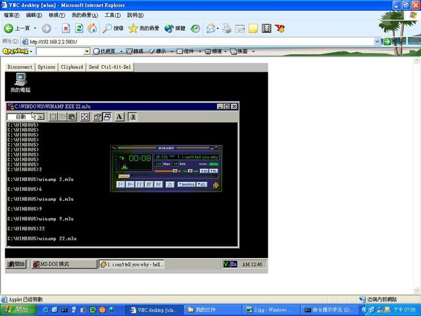Stop playback in Winamp
The image size is (421, 316).
click(149, 184)
